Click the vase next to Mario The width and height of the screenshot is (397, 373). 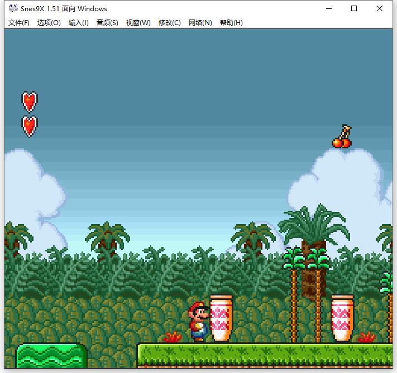pyautogui.click(x=221, y=318)
